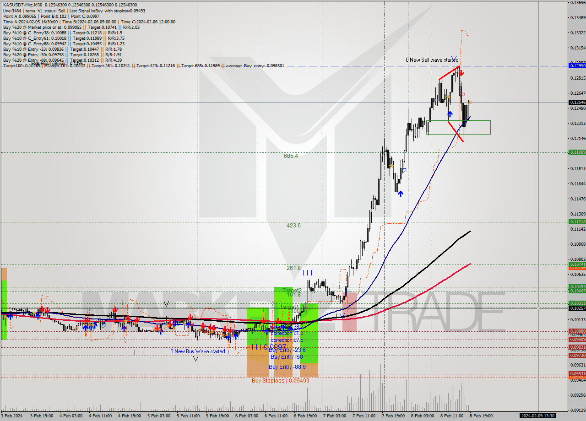
Task: Click the '8 Feb 19:00' time axis label
Action: (481, 416)
